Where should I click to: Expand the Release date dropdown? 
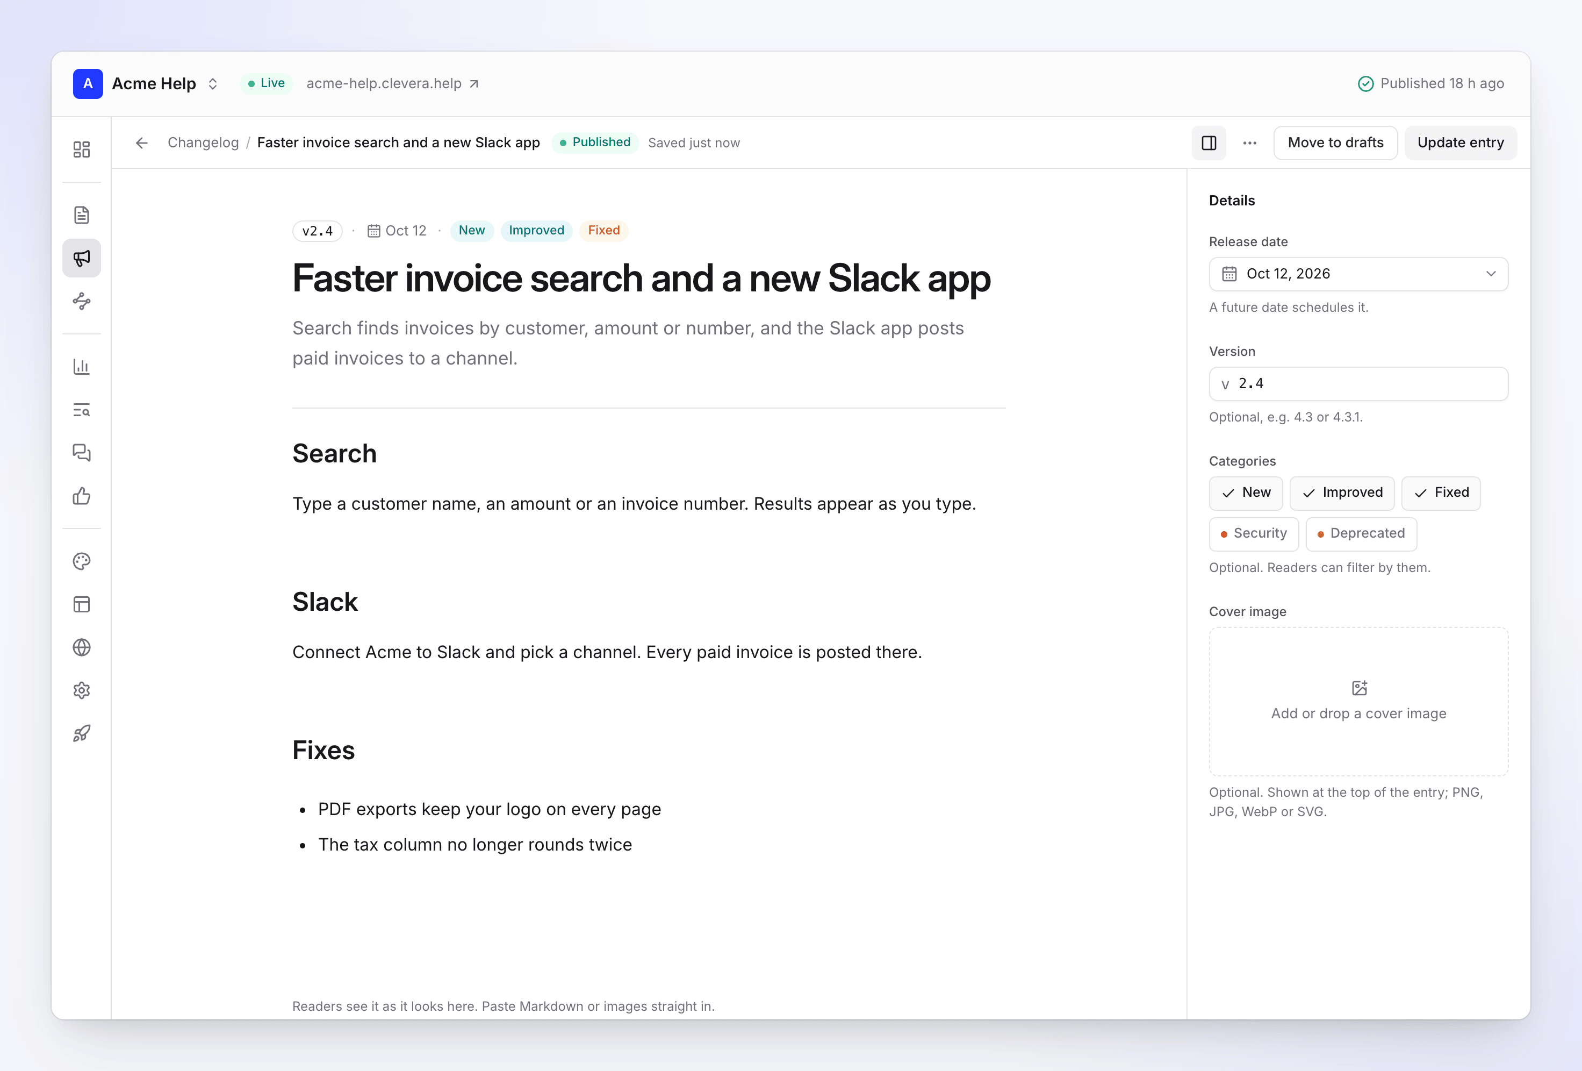1358,274
